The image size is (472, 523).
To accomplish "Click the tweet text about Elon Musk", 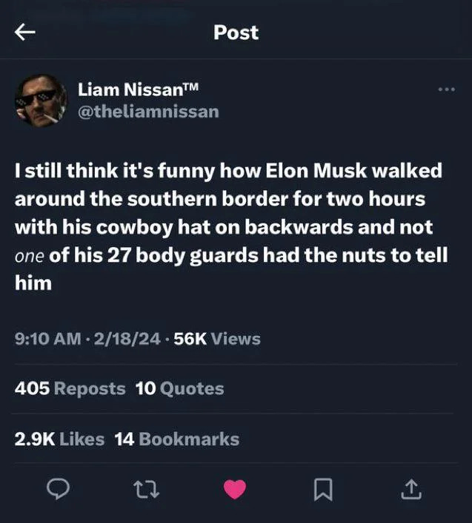I will click(x=231, y=226).
